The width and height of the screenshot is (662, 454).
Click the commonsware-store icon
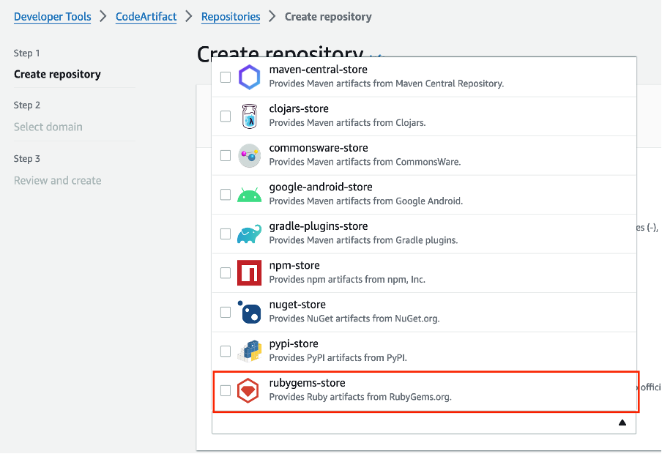(249, 155)
